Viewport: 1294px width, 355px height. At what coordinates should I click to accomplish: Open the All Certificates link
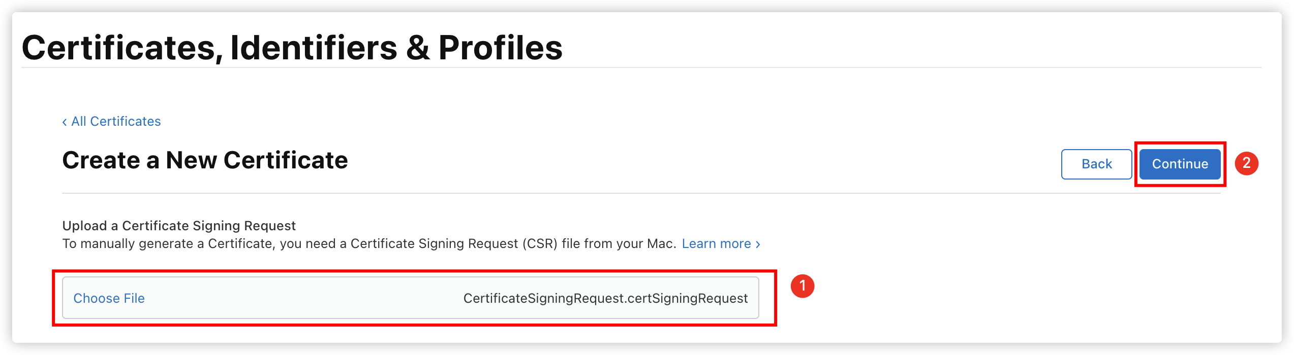[x=111, y=122]
